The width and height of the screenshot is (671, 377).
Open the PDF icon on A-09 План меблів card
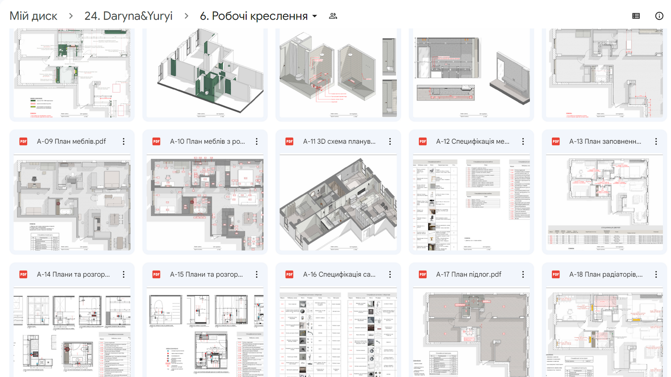(23, 141)
